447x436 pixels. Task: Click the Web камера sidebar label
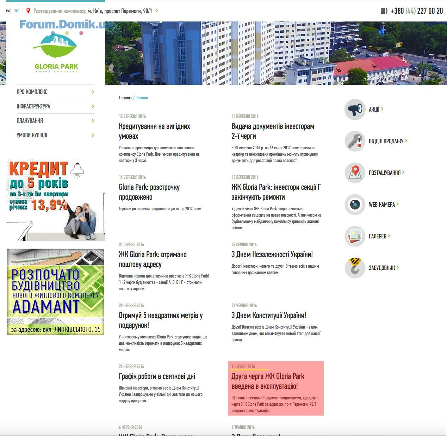click(x=382, y=205)
